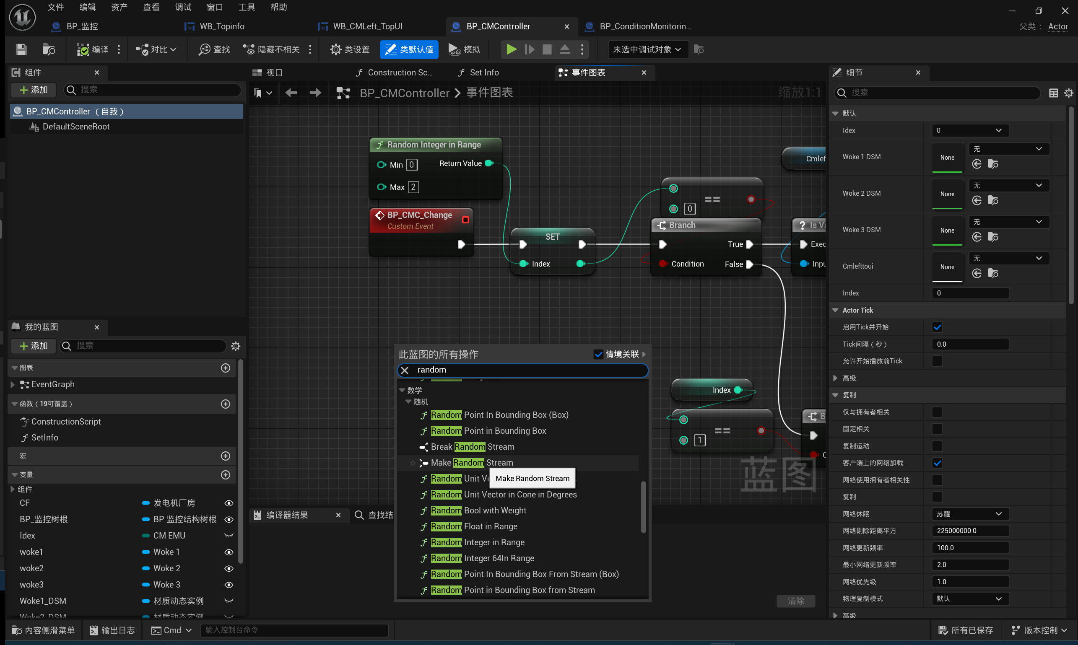Click the browse to asset icon
Screen dimensions: 1078x645
(x=48, y=49)
